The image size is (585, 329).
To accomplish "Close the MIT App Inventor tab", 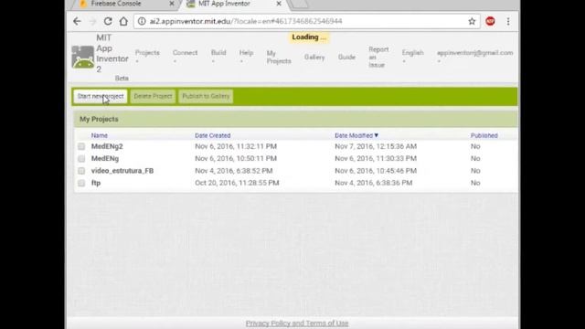I will pos(279,4).
